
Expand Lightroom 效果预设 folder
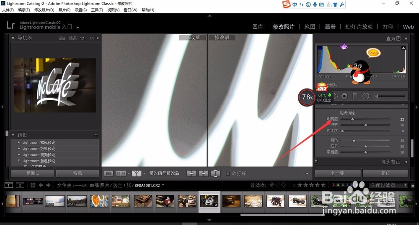19,149
